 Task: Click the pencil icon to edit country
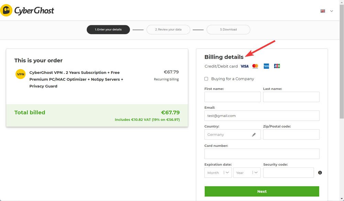coord(254,135)
